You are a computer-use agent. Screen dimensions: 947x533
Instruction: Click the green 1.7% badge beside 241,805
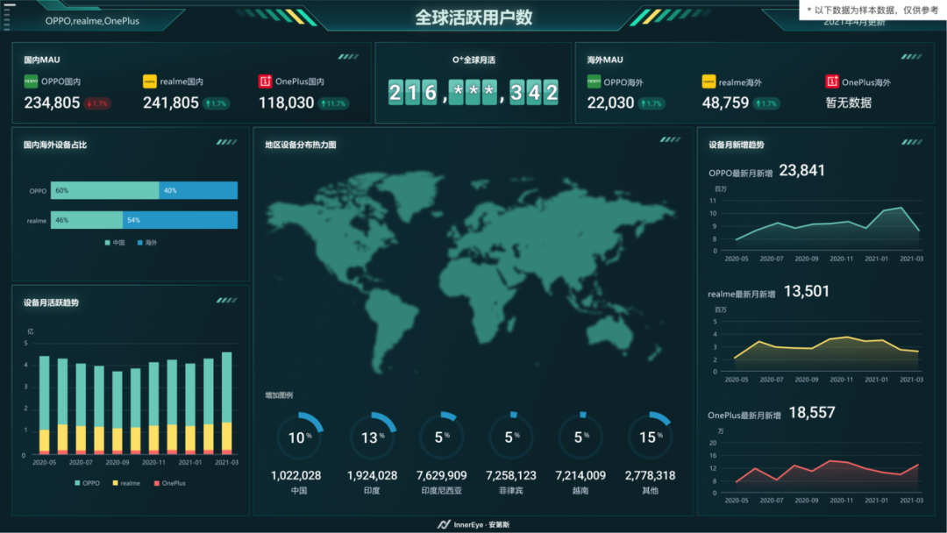click(217, 103)
